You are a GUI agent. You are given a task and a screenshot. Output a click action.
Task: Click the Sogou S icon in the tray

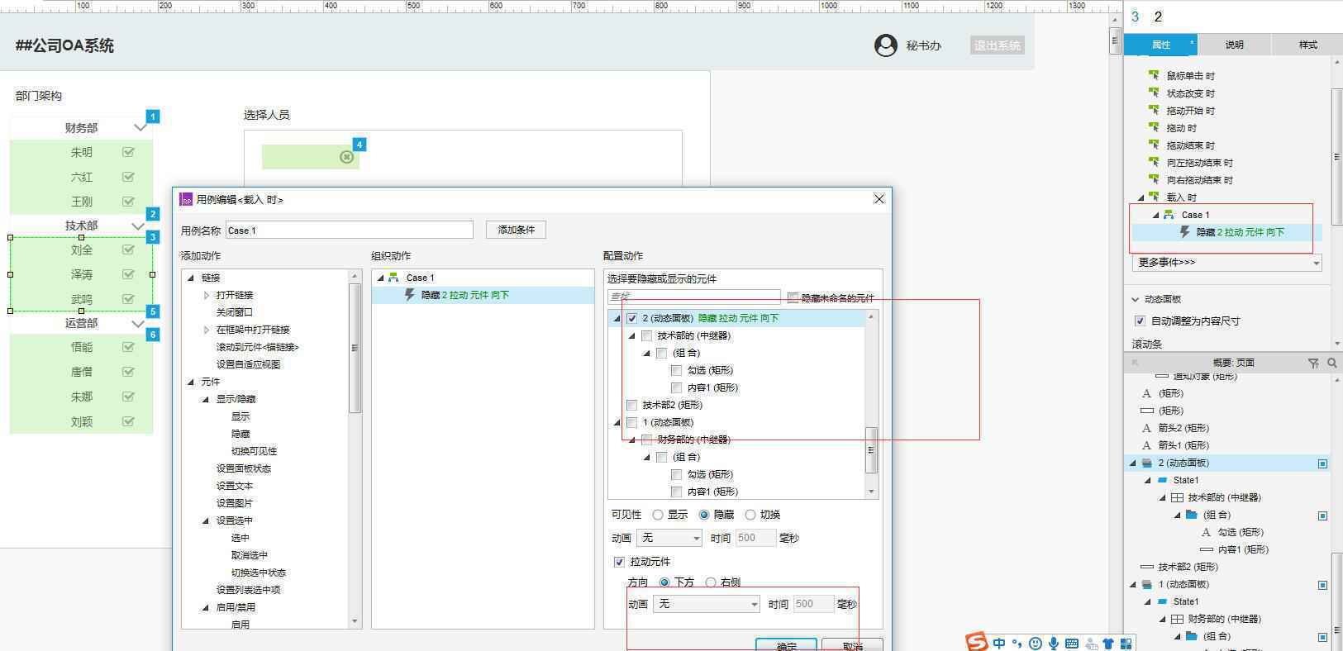click(977, 642)
